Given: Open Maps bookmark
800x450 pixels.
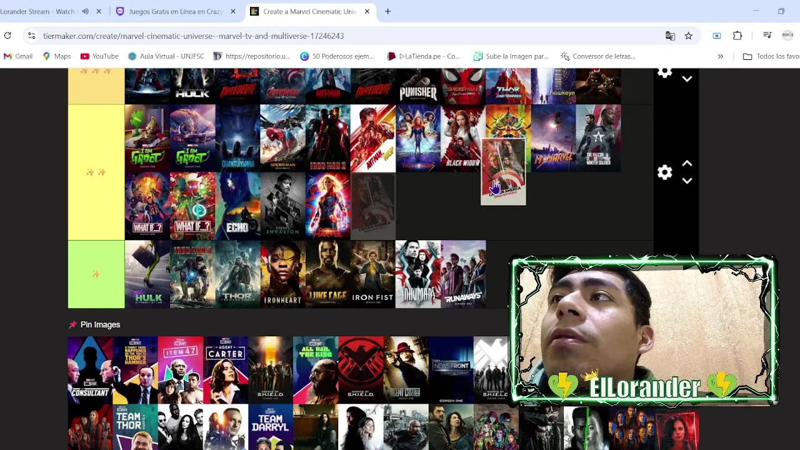Looking at the screenshot, I should tap(56, 56).
